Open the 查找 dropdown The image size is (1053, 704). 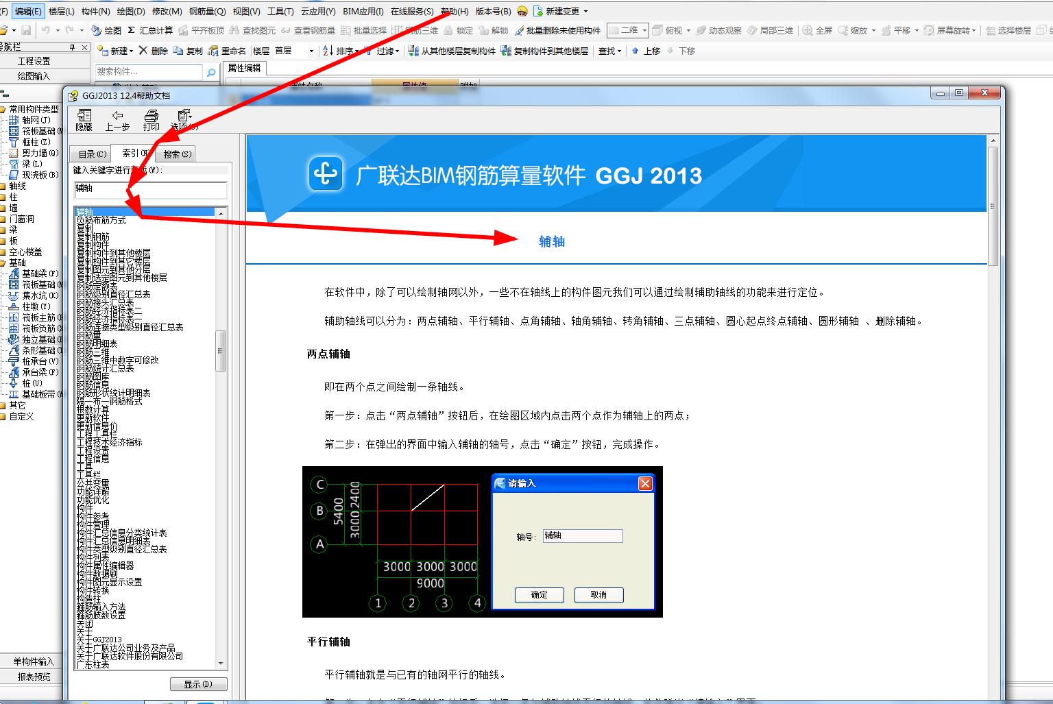point(609,51)
